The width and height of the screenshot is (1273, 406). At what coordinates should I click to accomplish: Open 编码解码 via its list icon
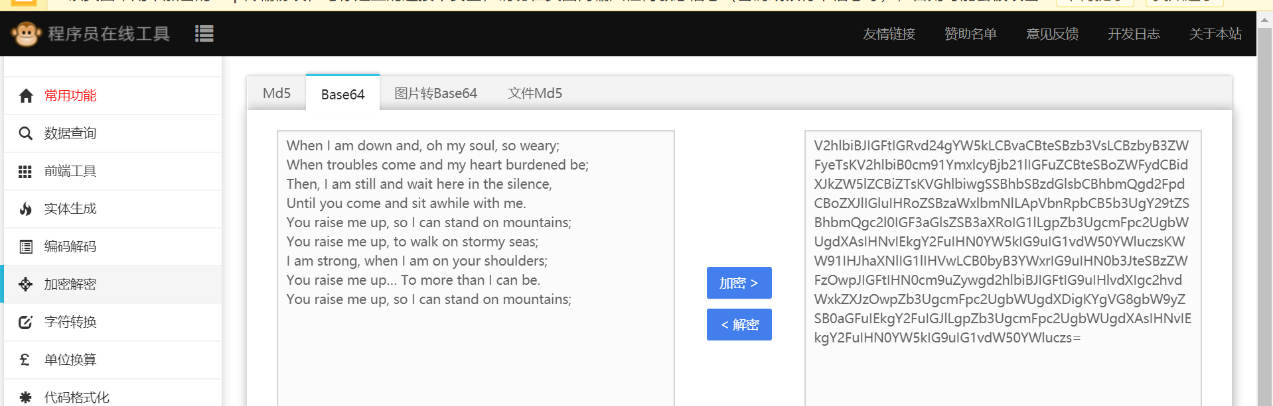pos(26,247)
